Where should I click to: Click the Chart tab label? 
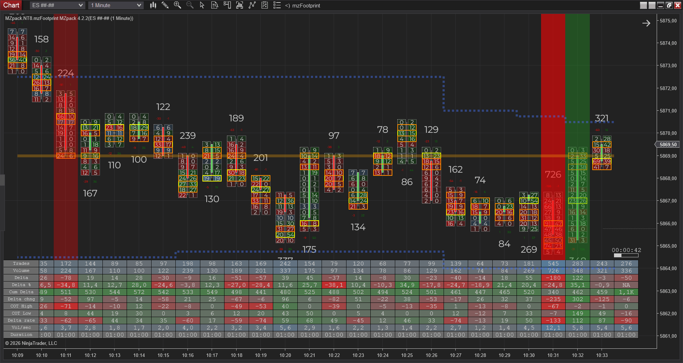coord(11,5)
